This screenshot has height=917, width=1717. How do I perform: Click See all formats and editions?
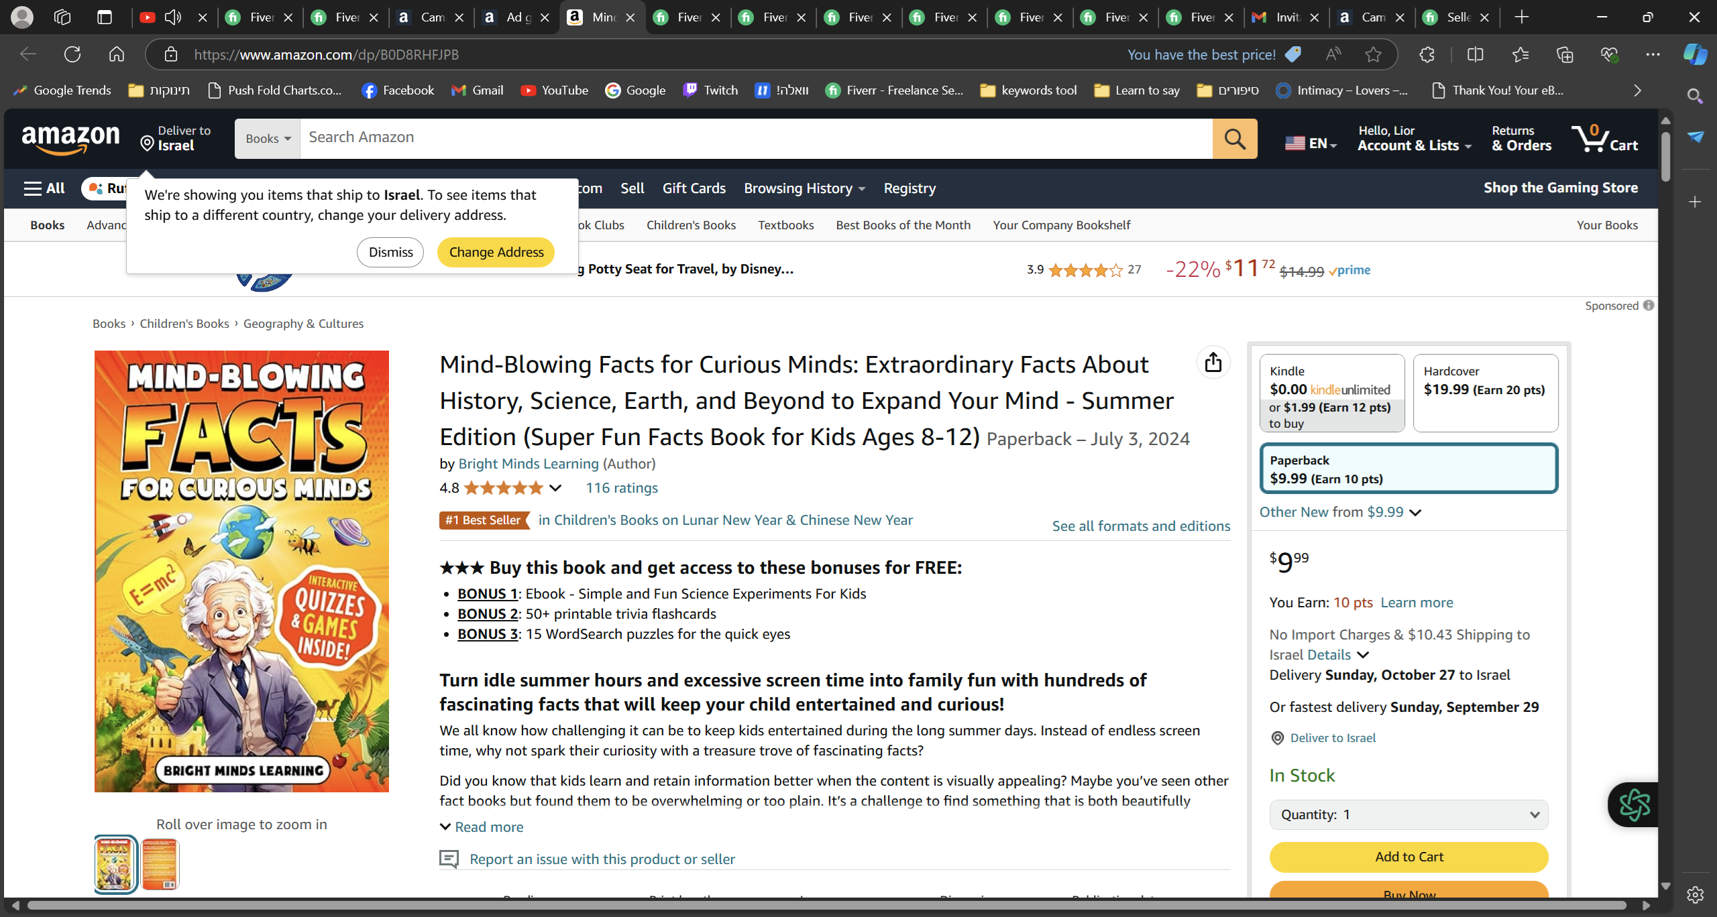[x=1141, y=526]
